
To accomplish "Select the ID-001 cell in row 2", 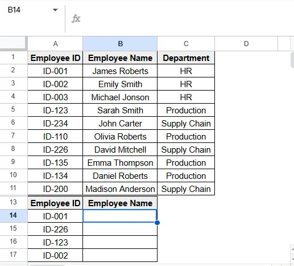I will coord(55,71).
